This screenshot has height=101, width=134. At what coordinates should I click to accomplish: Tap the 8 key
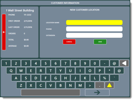click(75, 63)
